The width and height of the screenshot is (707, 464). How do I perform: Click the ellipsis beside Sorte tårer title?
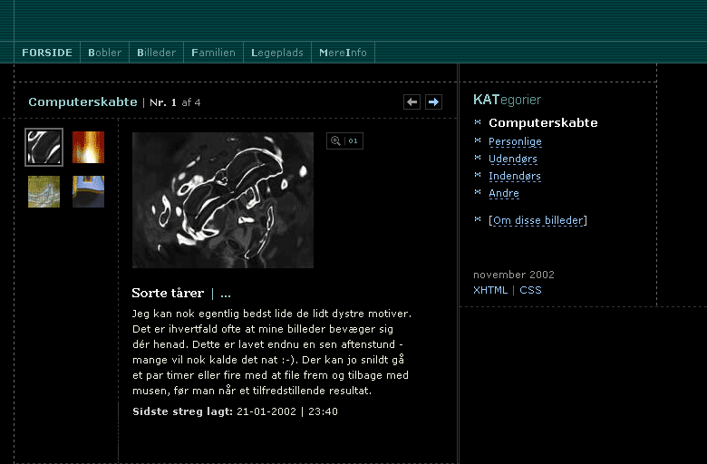coord(226,294)
